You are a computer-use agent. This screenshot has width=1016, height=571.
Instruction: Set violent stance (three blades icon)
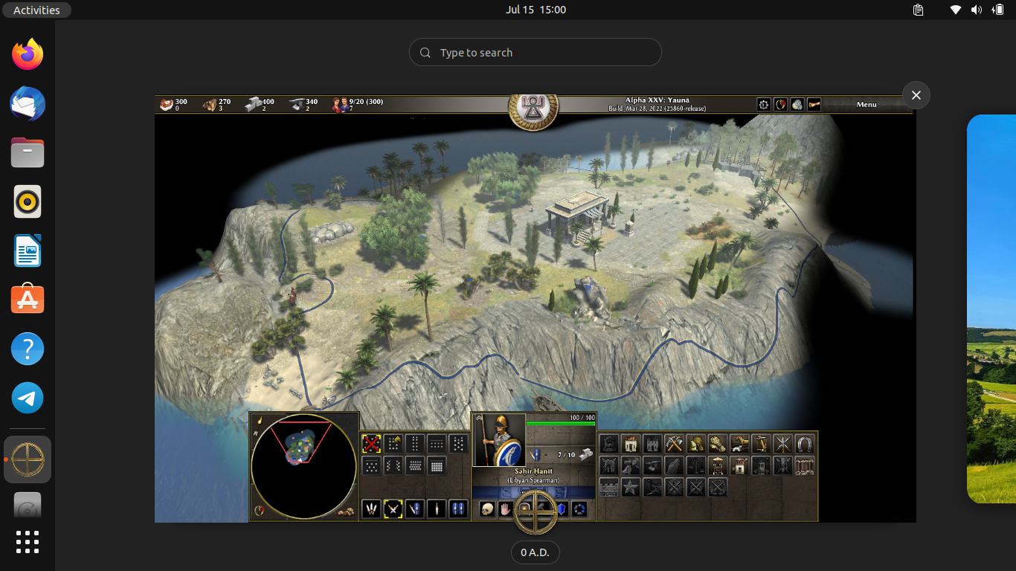[x=371, y=509]
